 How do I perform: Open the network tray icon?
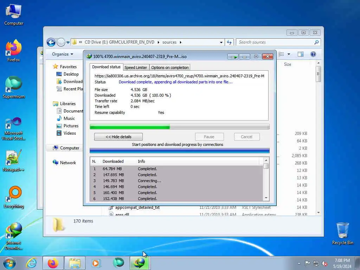point(316,264)
